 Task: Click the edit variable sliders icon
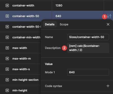(x=109, y=16)
